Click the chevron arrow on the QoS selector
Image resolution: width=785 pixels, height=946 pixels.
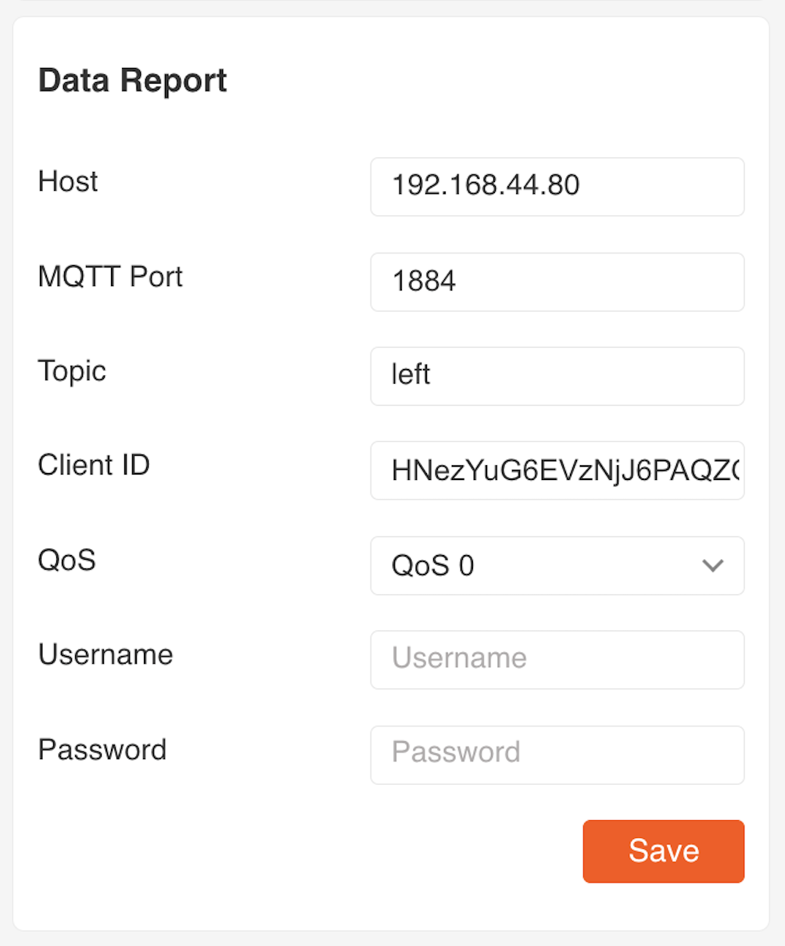coord(712,565)
